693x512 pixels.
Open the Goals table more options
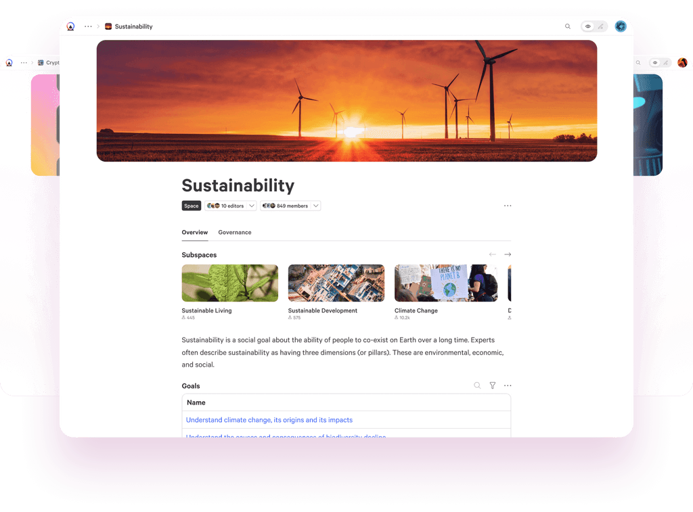click(508, 386)
